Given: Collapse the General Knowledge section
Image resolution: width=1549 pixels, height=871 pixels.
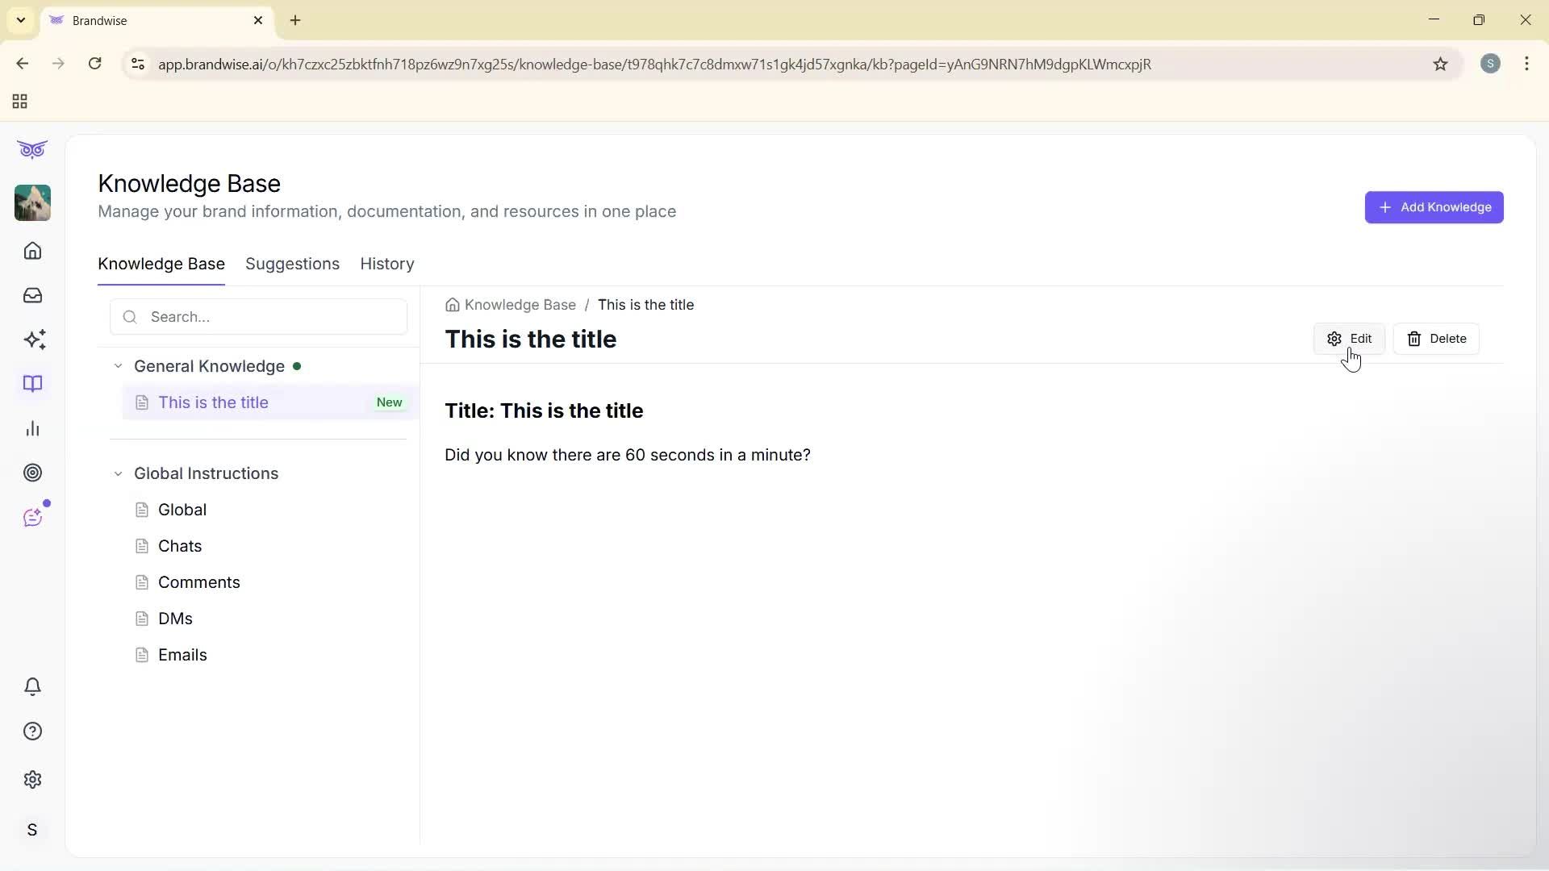Looking at the screenshot, I should pyautogui.click(x=118, y=366).
